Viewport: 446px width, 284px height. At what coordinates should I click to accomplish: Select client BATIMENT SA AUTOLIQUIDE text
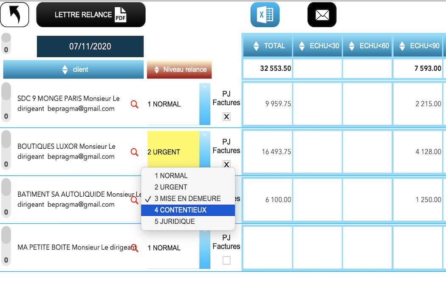coord(79,200)
